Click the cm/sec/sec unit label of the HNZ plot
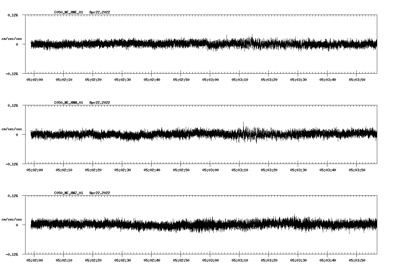The width and height of the screenshot is (398, 271). [12, 219]
